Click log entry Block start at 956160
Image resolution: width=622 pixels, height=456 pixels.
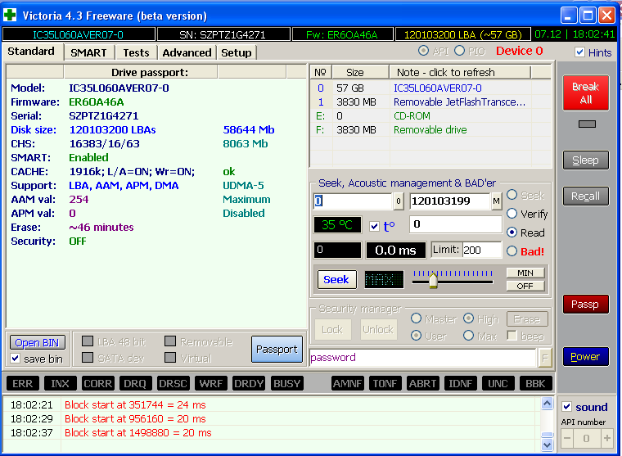pyautogui.click(x=135, y=418)
